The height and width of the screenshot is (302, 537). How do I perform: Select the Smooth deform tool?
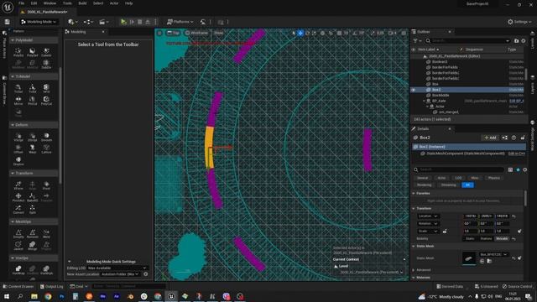pyautogui.click(x=46, y=137)
